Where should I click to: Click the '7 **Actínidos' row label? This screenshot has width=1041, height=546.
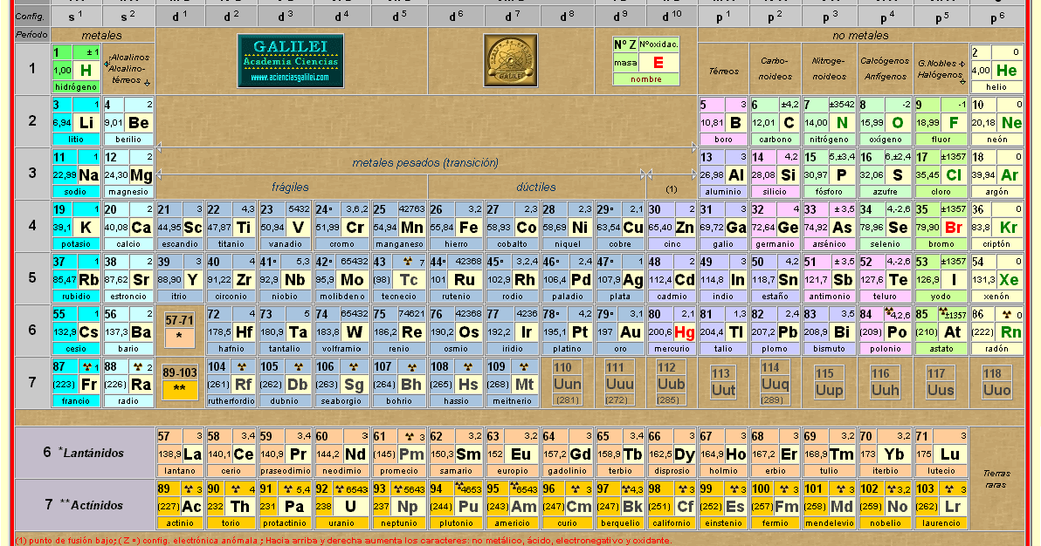84,505
